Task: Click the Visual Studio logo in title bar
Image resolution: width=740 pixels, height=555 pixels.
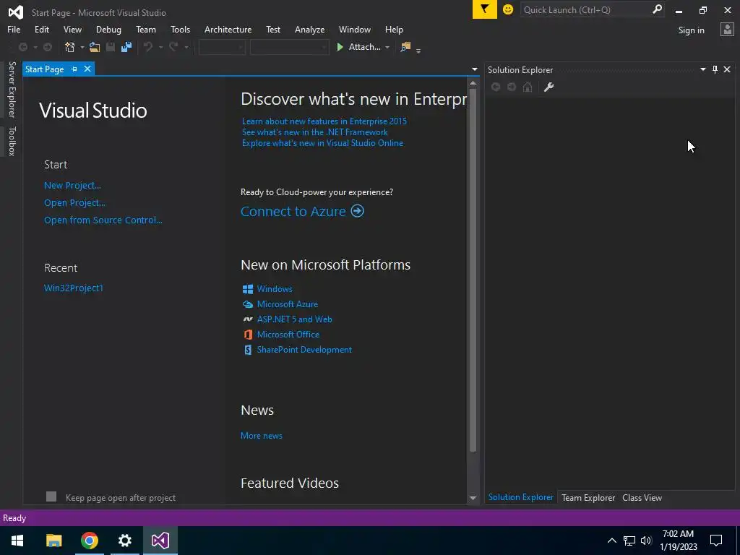Action: [x=16, y=12]
